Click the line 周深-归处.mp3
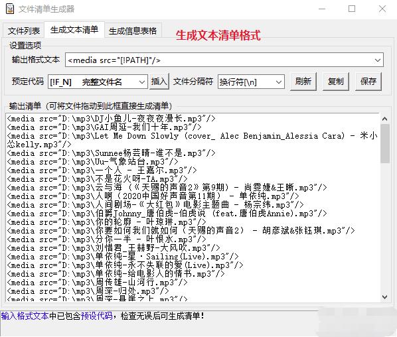Viewport: 397px width, 337px height. 88,291
